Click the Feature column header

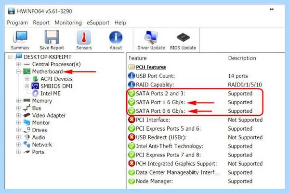(138, 58)
